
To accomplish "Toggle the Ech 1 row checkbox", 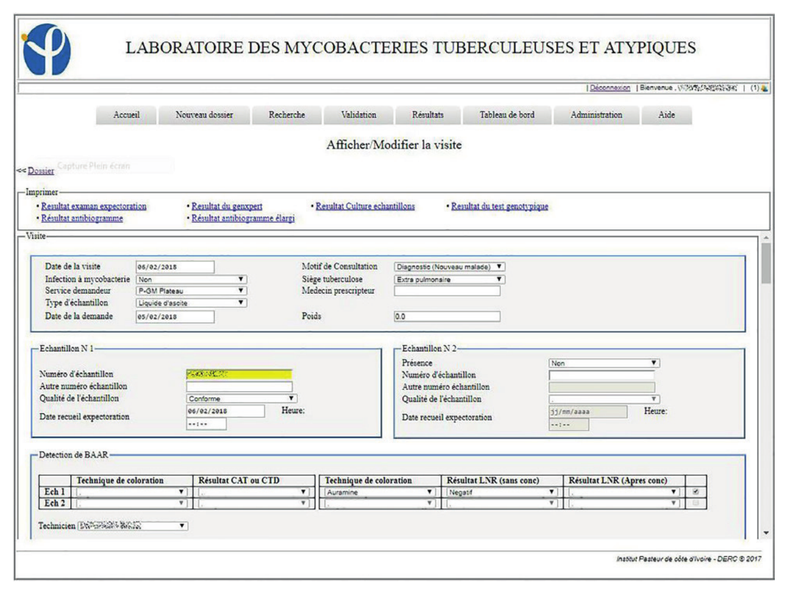I will [x=696, y=492].
